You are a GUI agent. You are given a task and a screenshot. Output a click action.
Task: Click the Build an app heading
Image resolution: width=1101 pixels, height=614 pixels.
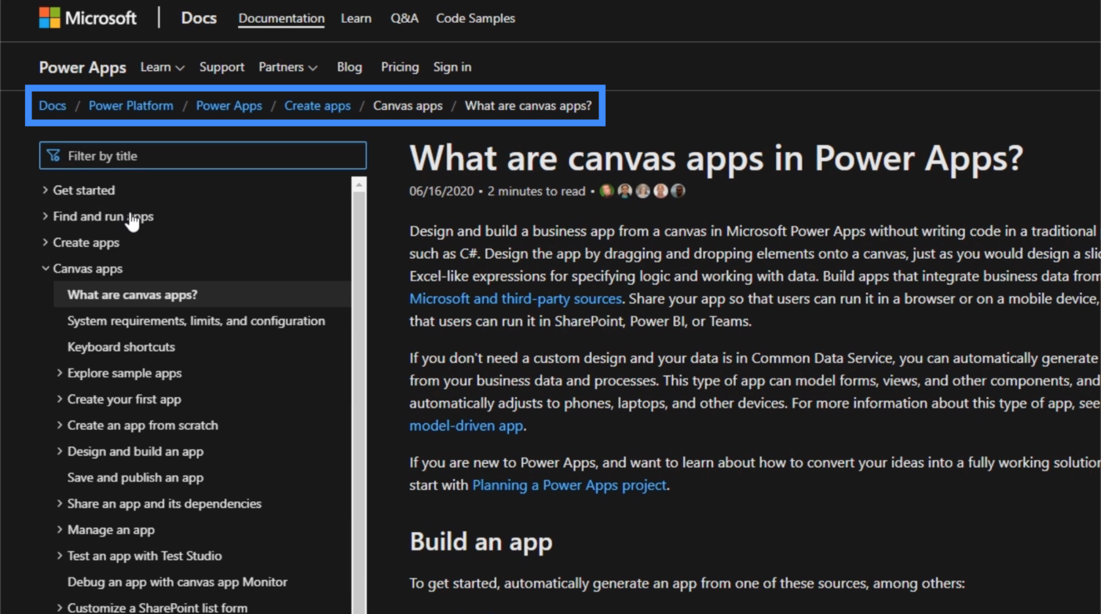[x=481, y=542]
